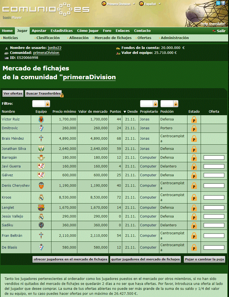Viewport: 229px width, 297px height.
Task: Click lock icon next to Buscar Transferibles
Action: tap(62, 95)
